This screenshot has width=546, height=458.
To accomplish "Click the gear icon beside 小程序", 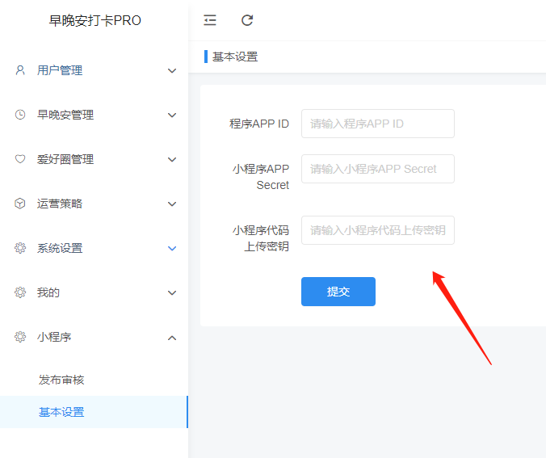I will click(20, 337).
